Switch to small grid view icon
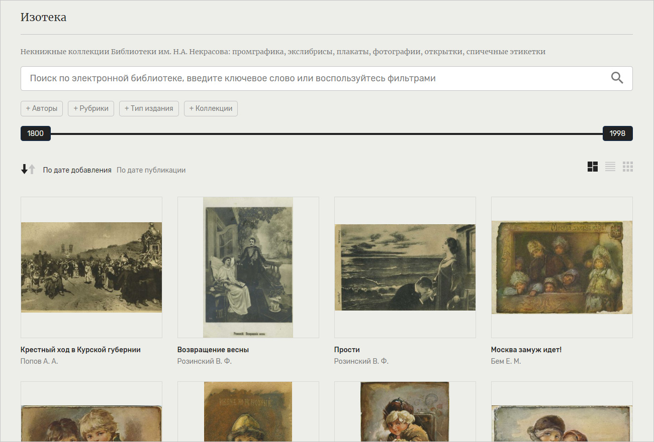 click(627, 167)
